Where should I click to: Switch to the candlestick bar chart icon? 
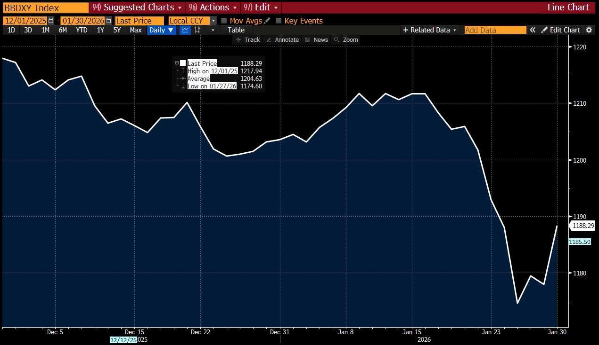(198, 30)
